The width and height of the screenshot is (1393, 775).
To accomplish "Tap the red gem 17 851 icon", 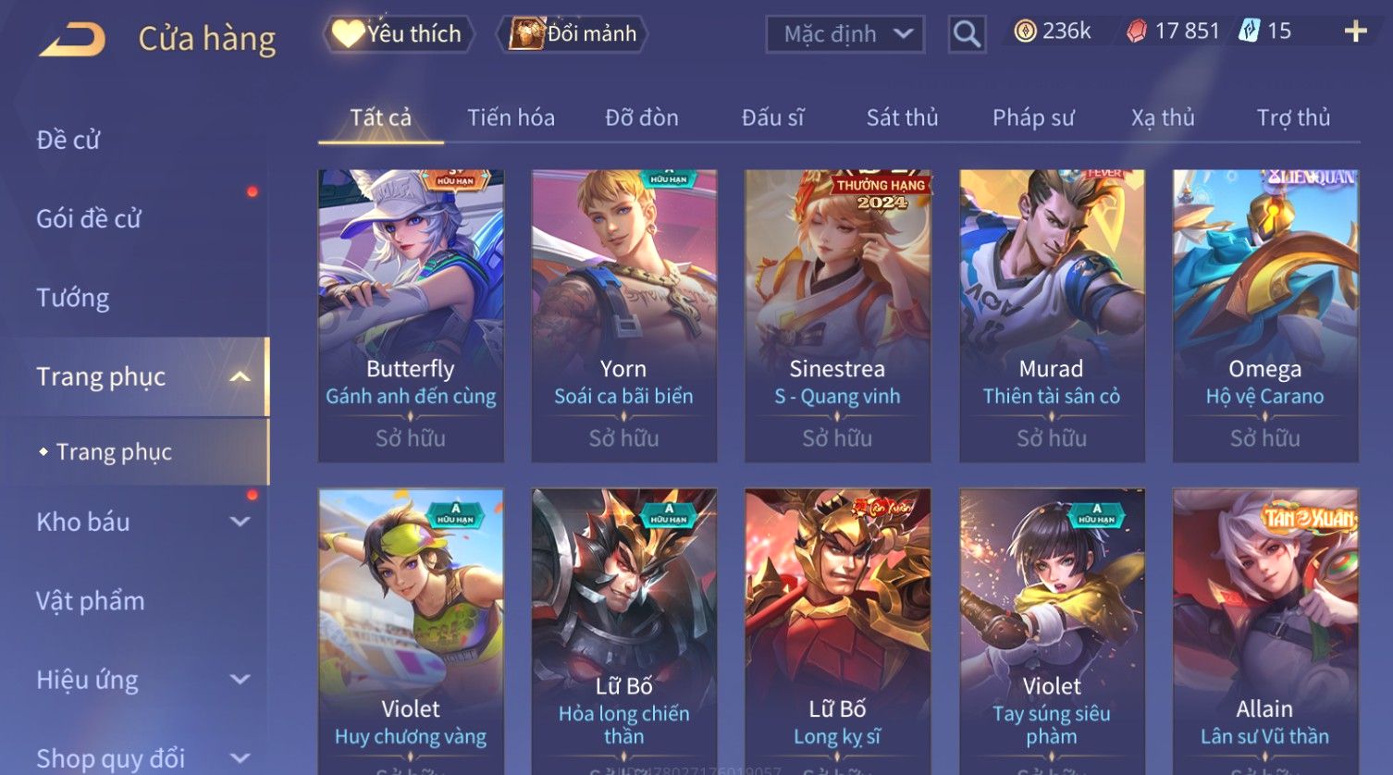I will [1136, 31].
